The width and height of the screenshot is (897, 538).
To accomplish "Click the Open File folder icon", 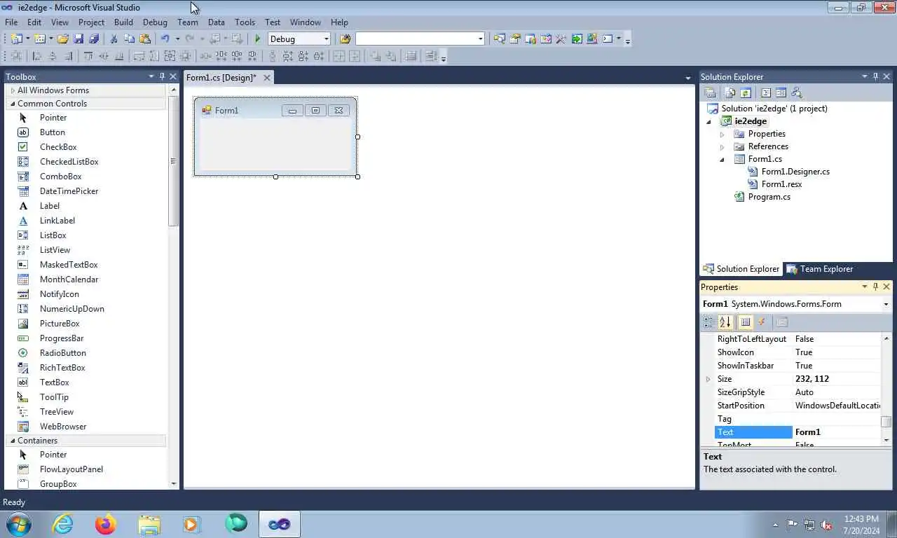I will (x=62, y=39).
